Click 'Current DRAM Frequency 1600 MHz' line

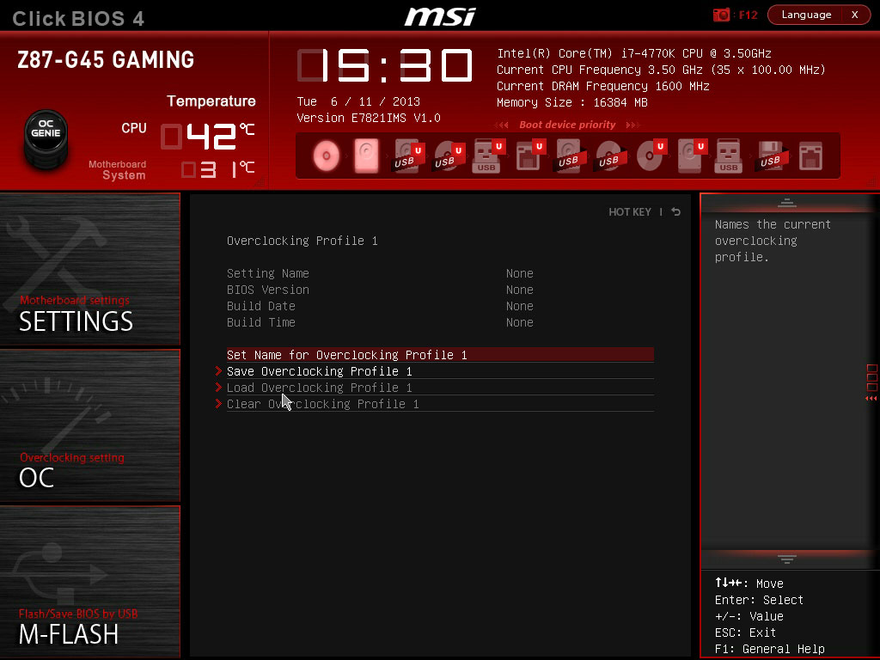coord(602,86)
